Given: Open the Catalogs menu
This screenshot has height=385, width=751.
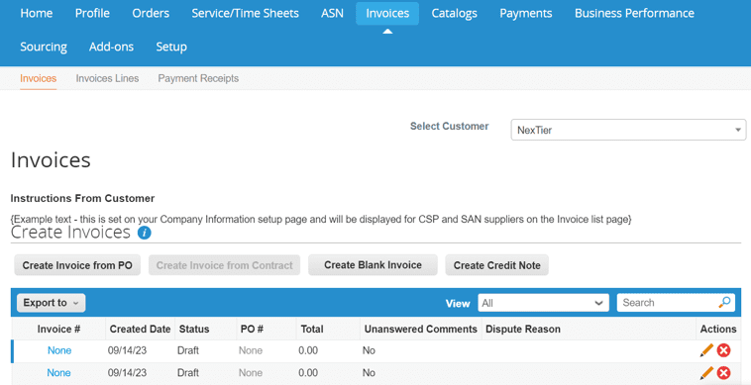Looking at the screenshot, I should click(455, 14).
